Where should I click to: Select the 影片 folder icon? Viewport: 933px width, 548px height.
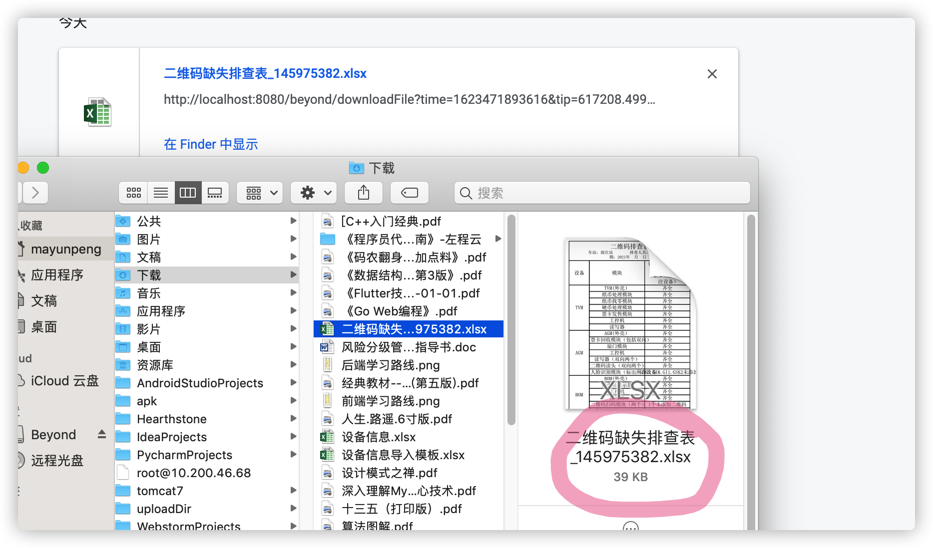click(x=123, y=329)
